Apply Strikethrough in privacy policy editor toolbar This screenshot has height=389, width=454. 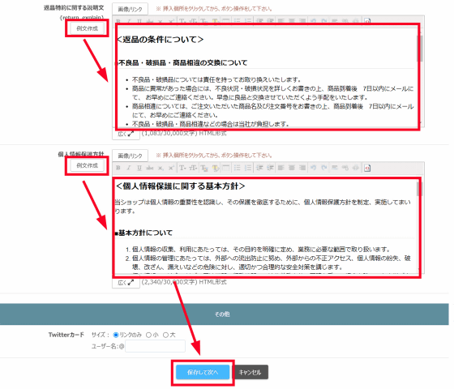pos(150,168)
